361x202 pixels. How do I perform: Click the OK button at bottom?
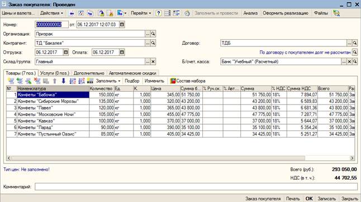(309, 199)
